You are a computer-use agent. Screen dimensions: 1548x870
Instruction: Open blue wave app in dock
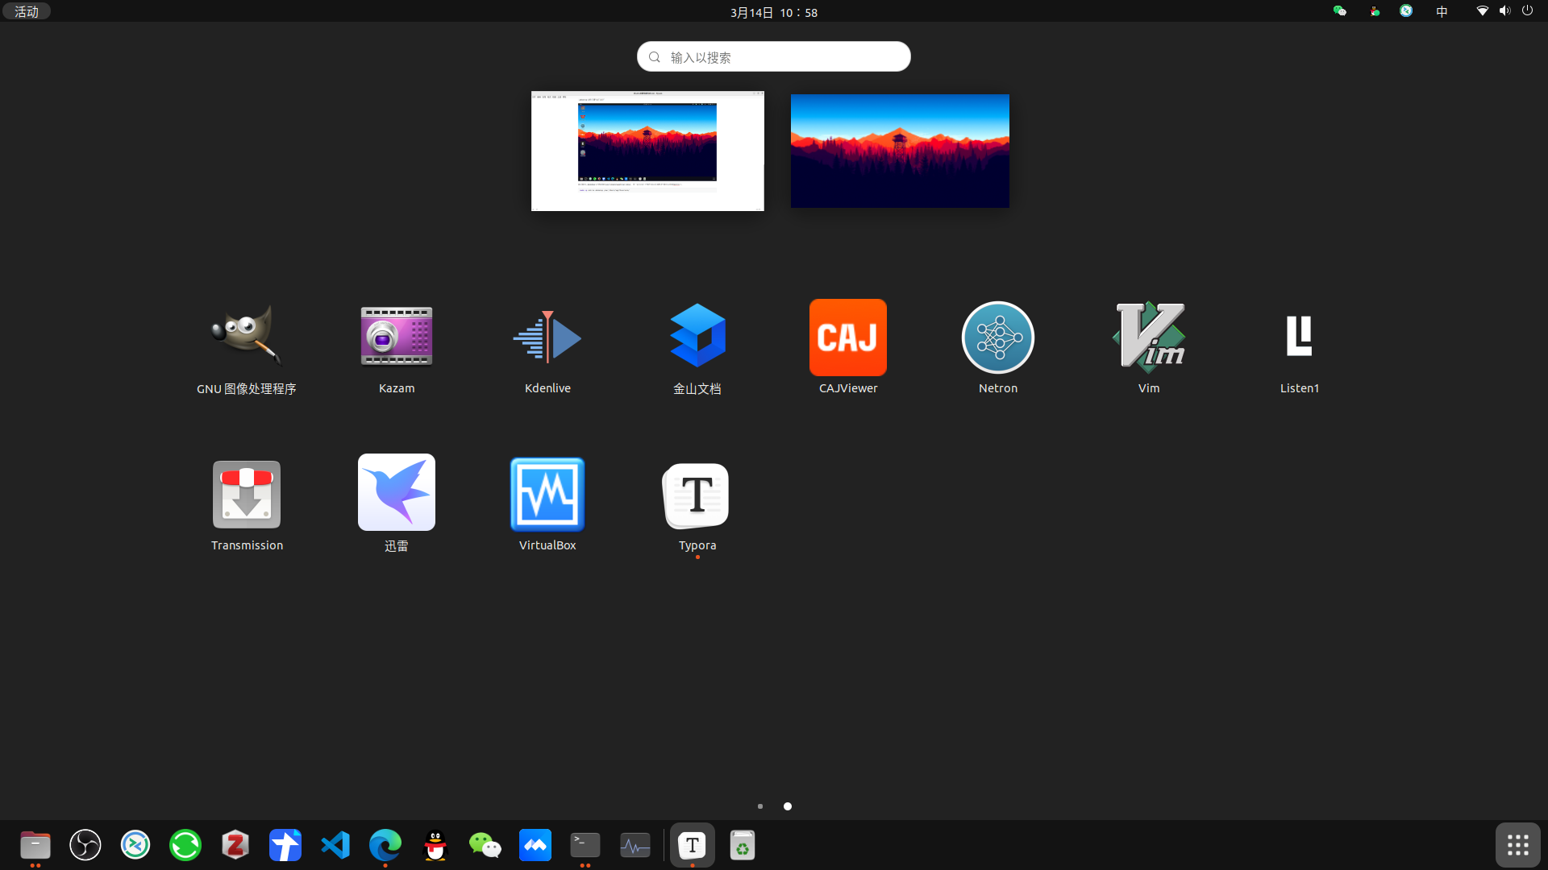pos(535,845)
